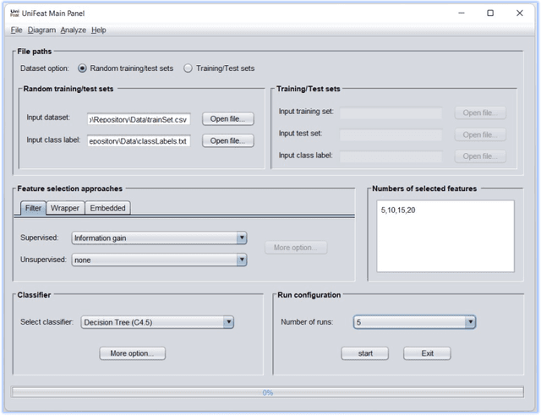This screenshot has height=416, width=541.
Task: Switch to the Wrapper tab
Action: pyautogui.click(x=65, y=208)
